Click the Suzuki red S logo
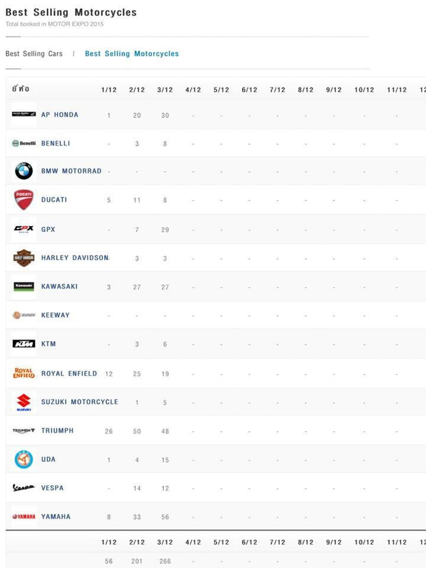 tap(24, 402)
